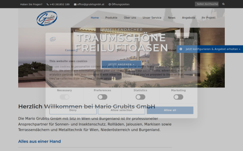Click the Grubits GmbH logo

click(47, 19)
